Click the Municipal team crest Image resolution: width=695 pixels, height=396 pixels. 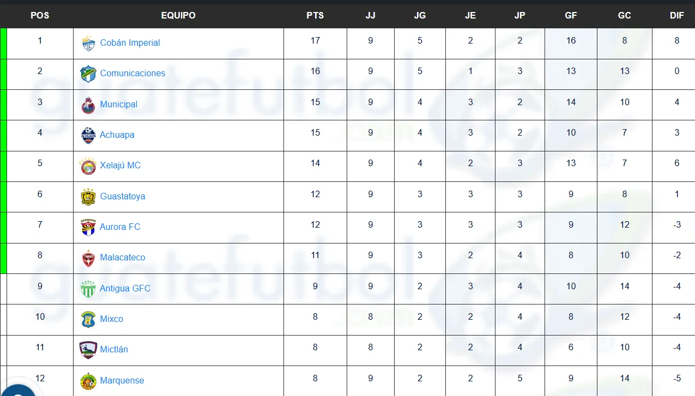click(x=88, y=105)
